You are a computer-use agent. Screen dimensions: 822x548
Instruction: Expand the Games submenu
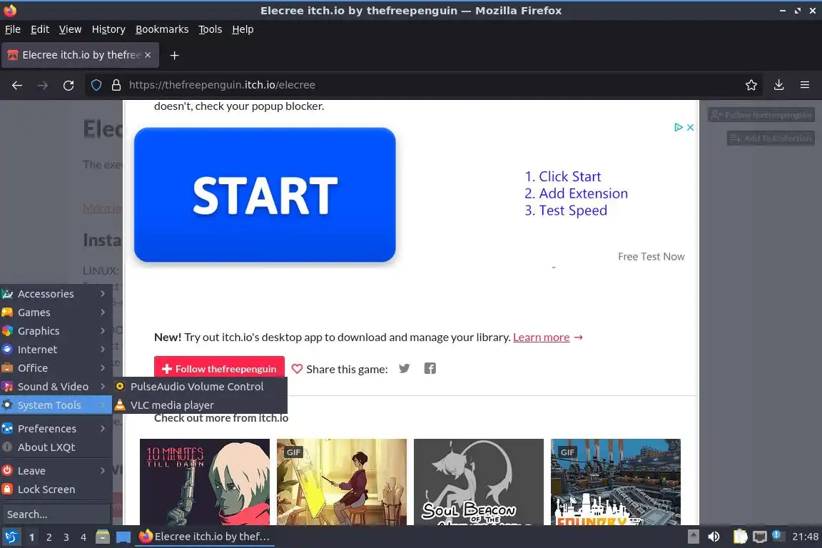(x=56, y=312)
